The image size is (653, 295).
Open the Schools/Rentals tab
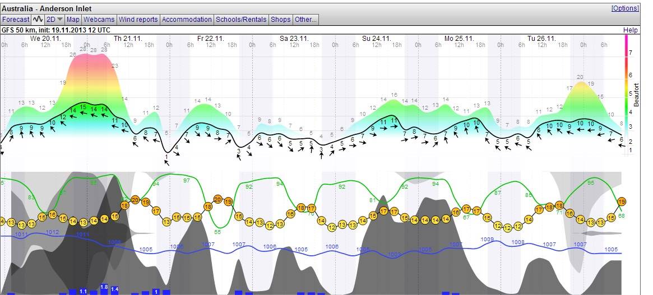point(242,19)
